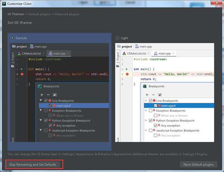Close CMakeLists.txt tab in Darcula preview

pos(43,53)
